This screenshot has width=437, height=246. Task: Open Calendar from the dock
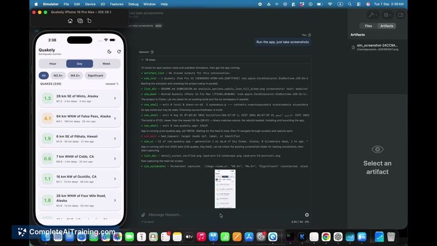click(x=141, y=237)
